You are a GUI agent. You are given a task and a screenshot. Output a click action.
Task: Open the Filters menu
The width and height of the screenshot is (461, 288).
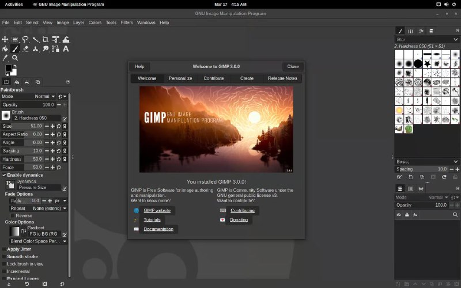tap(126, 22)
